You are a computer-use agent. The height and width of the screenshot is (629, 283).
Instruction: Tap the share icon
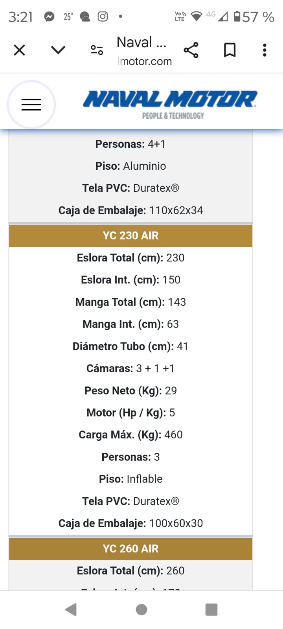point(191,50)
